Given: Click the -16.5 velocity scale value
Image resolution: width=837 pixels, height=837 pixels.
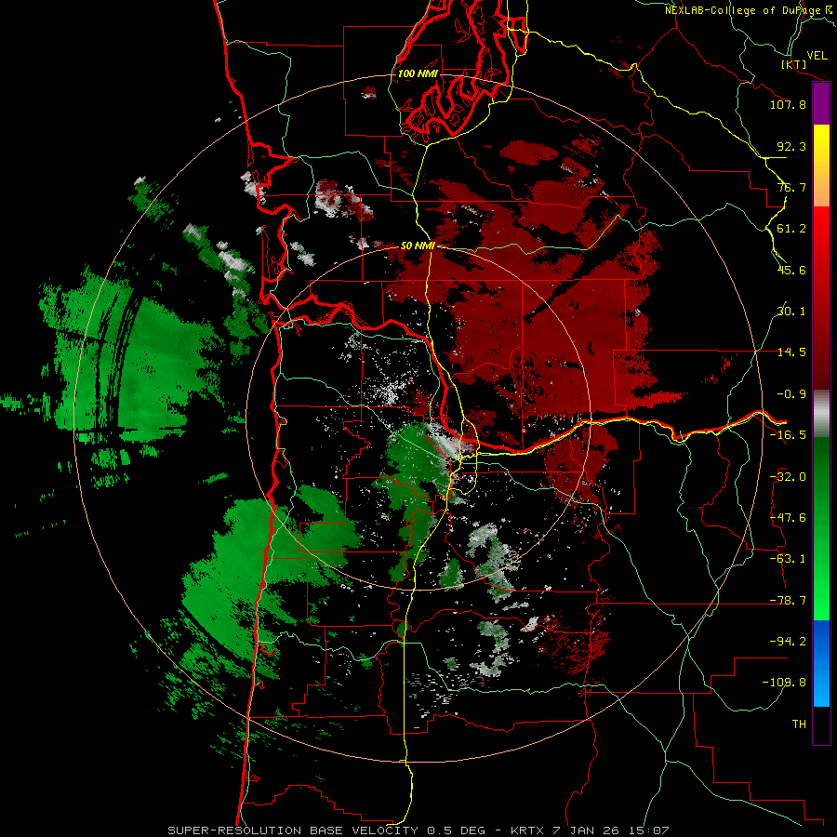Looking at the screenshot, I should 788,435.
